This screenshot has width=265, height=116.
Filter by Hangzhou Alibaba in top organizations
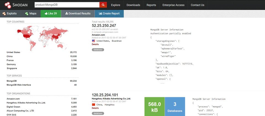tap(26, 103)
